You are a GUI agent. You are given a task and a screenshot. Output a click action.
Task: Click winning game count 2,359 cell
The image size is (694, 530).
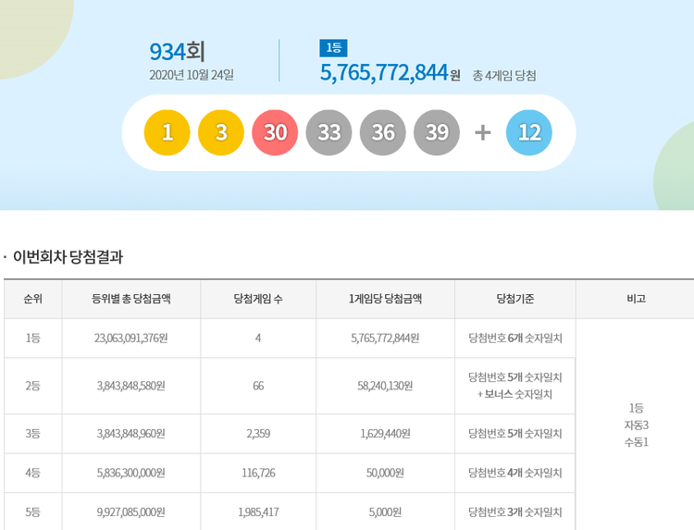[258, 434]
